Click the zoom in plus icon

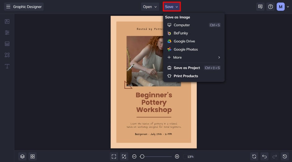click(x=177, y=156)
